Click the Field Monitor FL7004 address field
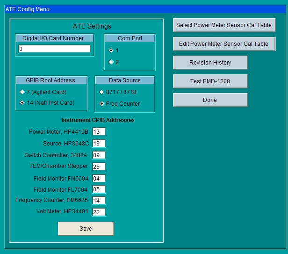This screenshot has width=288, height=254. (99, 189)
